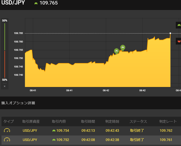Click the ステータス column header
Image resolution: width=181 pixels, height=146 pixels.
click(138, 121)
